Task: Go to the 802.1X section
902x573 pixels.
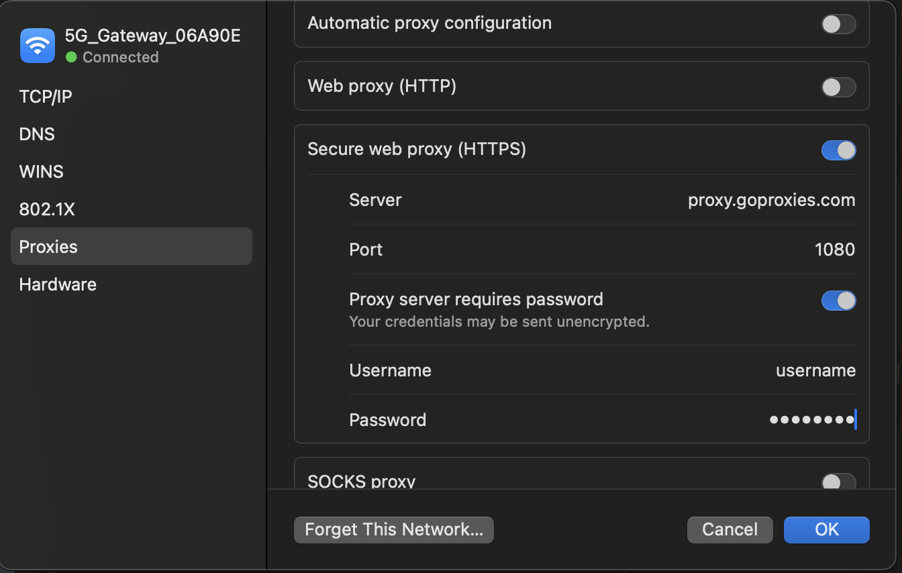Action: (47, 209)
